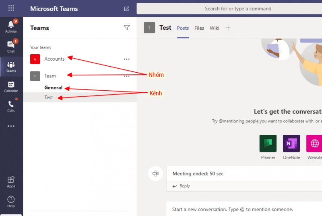Switch to the Posts tab

183,28
